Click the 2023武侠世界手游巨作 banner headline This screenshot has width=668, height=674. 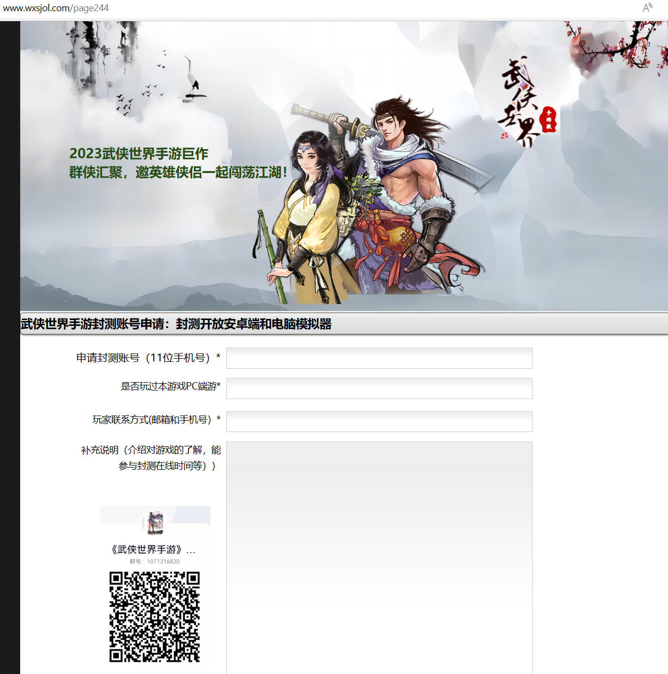(139, 154)
